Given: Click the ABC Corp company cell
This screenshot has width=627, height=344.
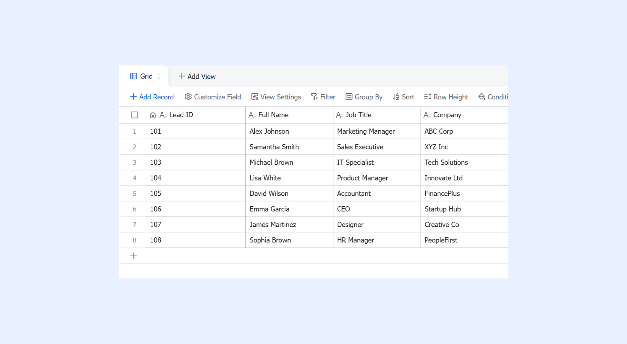Looking at the screenshot, I should (464, 131).
